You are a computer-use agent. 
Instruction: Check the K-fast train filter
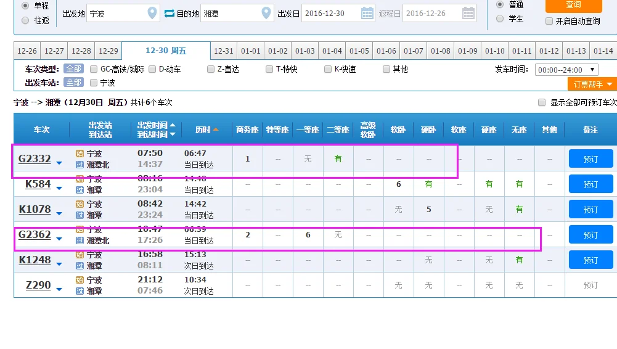[x=328, y=69]
